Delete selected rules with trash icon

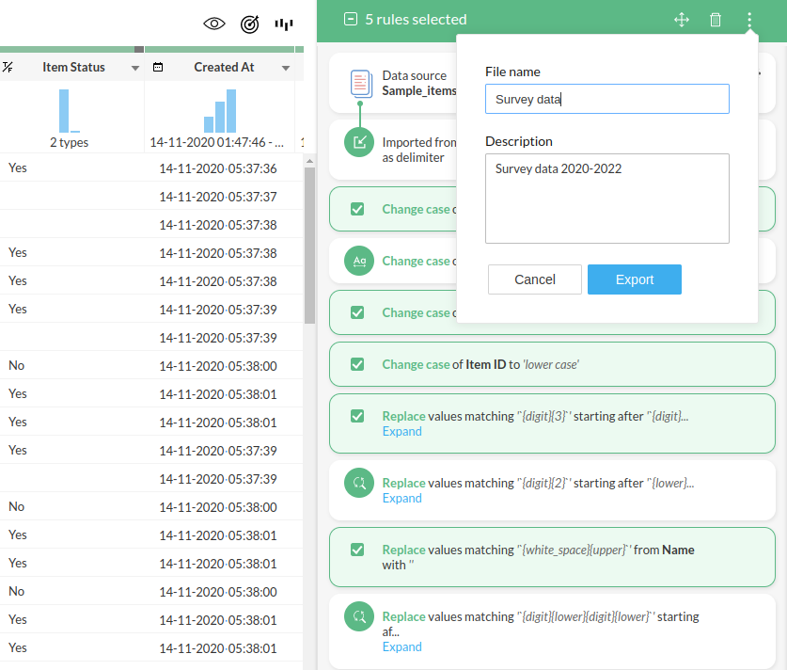coord(716,20)
